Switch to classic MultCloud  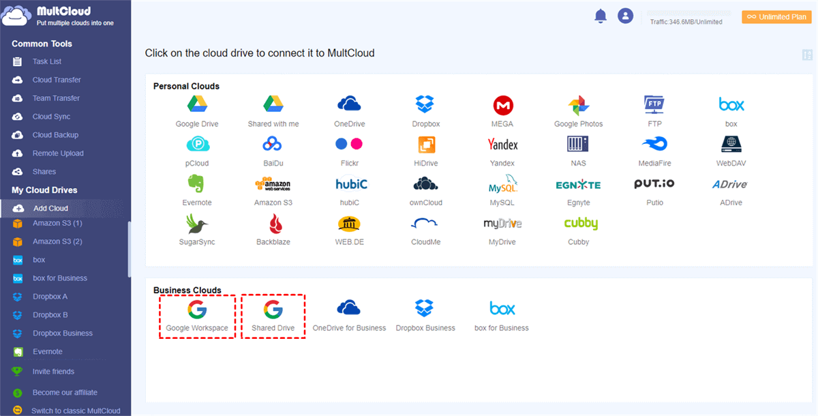[76, 411]
